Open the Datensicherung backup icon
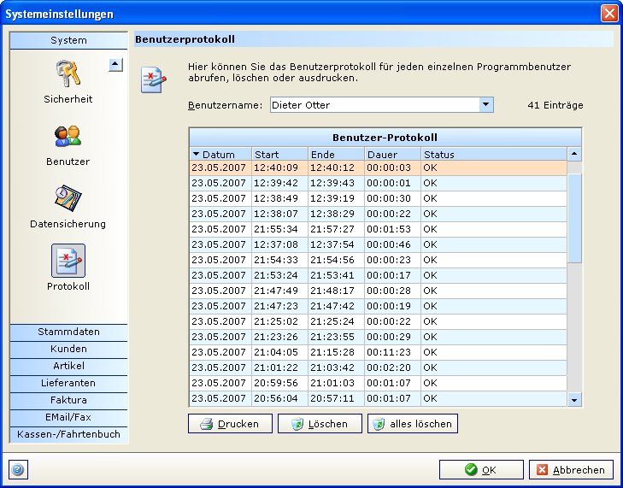Screen dimensions: 623x488 (x=68, y=199)
